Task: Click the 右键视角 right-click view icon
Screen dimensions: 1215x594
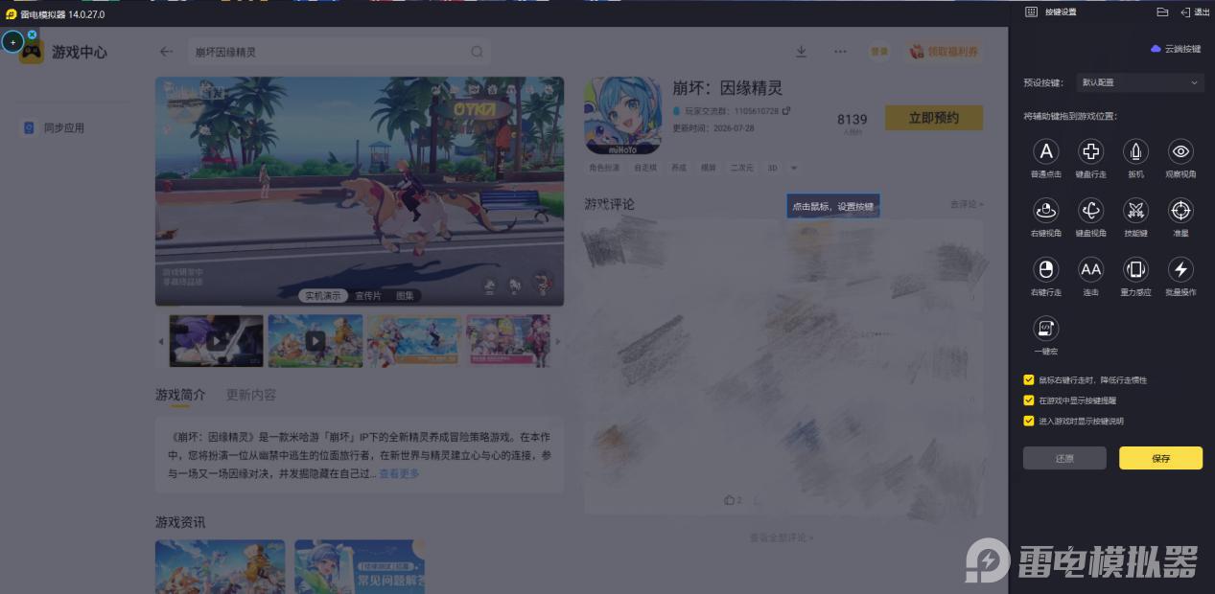Action: 1046,210
